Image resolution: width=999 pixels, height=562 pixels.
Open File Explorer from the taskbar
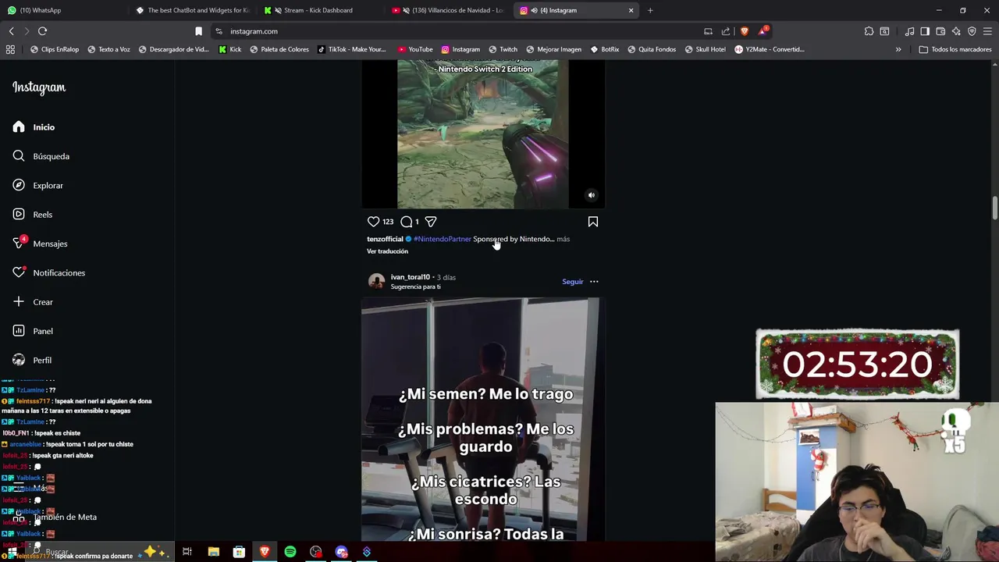(213, 552)
